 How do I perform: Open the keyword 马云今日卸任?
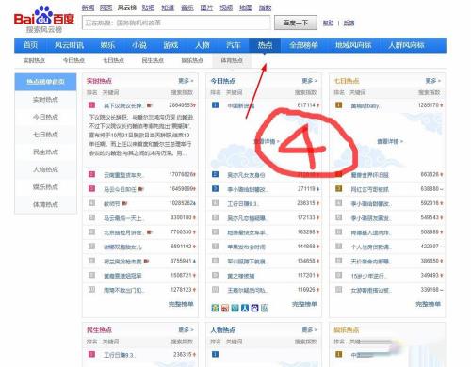tap(120, 189)
